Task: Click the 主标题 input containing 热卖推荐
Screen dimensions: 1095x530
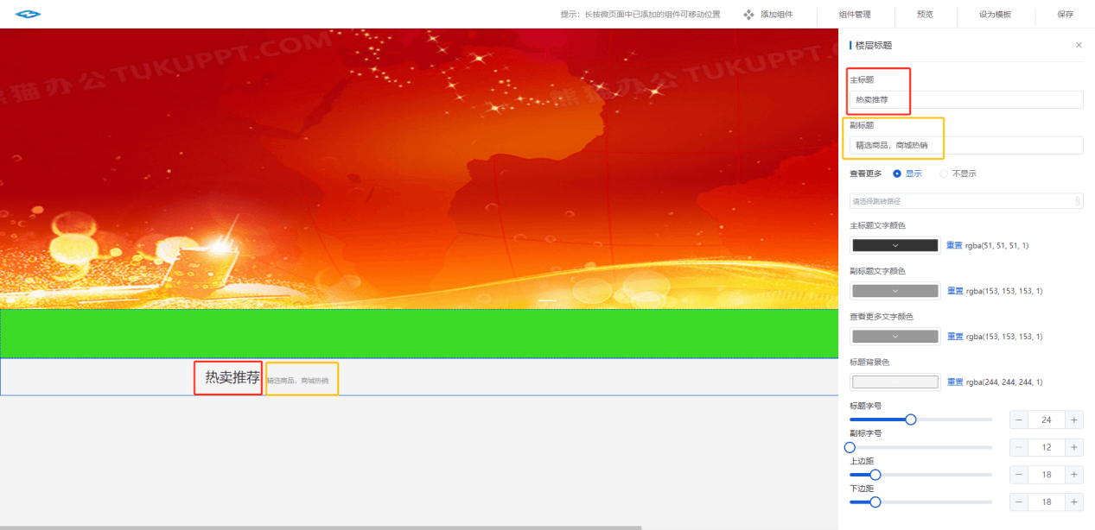Action: pyautogui.click(x=966, y=99)
